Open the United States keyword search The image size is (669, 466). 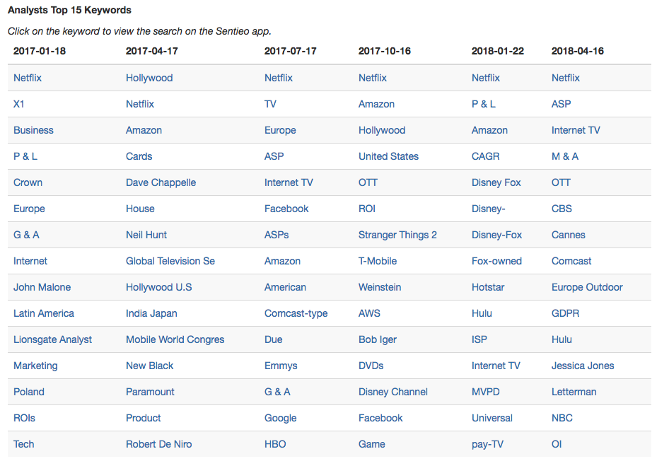click(389, 156)
